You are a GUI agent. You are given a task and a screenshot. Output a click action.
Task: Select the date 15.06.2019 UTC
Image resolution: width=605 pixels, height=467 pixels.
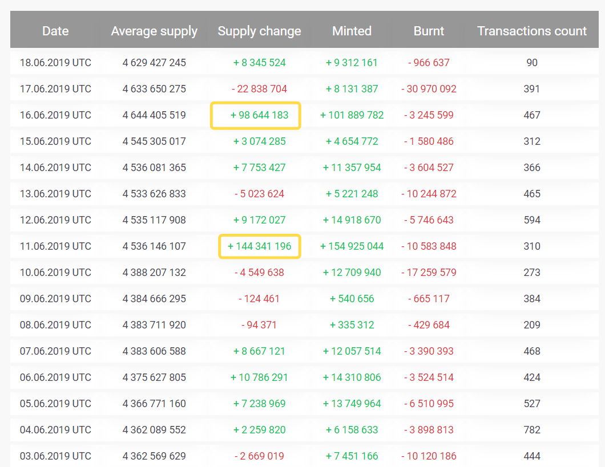pos(55,141)
